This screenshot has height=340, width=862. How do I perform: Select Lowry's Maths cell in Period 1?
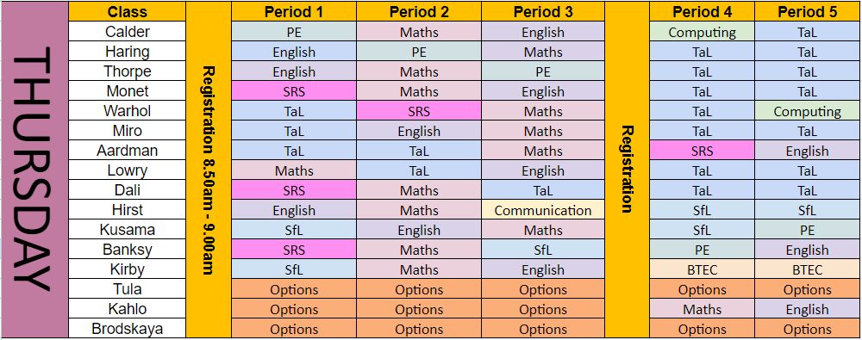294,170
